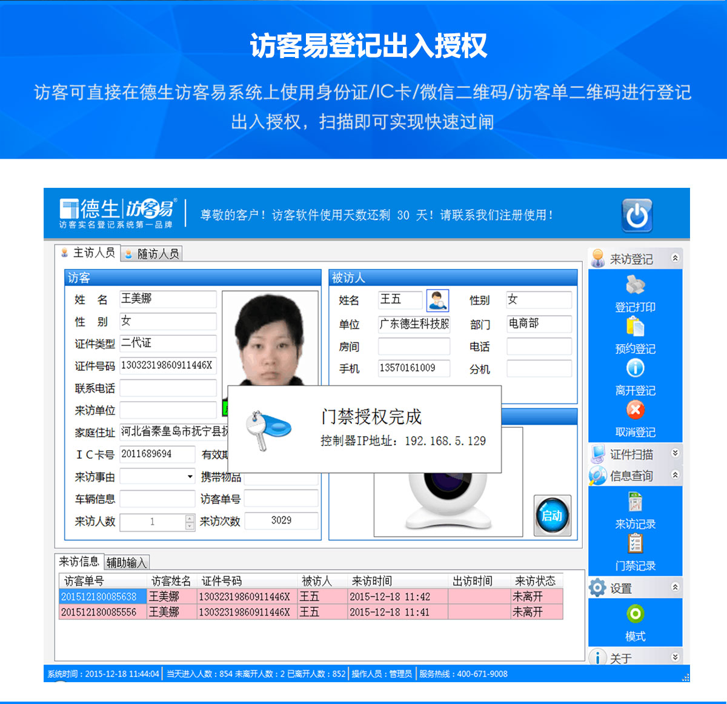Click the 模式 mode icon
The height and width of the screenshot is (704, 727).
point(635,614)
